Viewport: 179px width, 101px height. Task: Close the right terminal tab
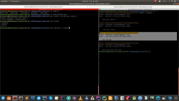pyautogui.click(x=177, y=7)
